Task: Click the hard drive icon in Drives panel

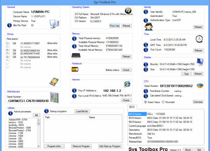Action: tap(54, 82)
